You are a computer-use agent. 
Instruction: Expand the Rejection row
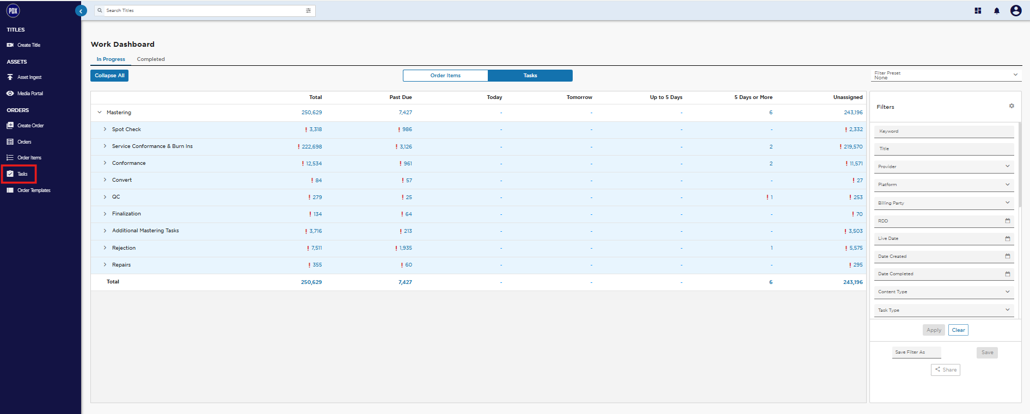tap(105, 248)
